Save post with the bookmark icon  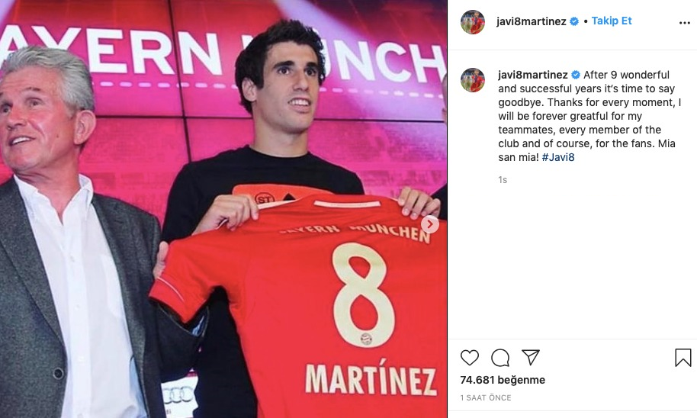coord(683,358)
